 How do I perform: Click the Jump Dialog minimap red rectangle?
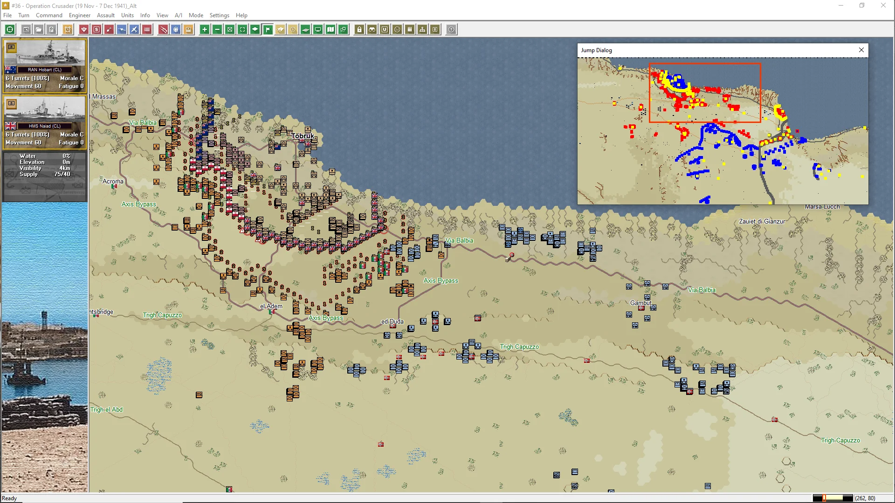click(704, 93)
